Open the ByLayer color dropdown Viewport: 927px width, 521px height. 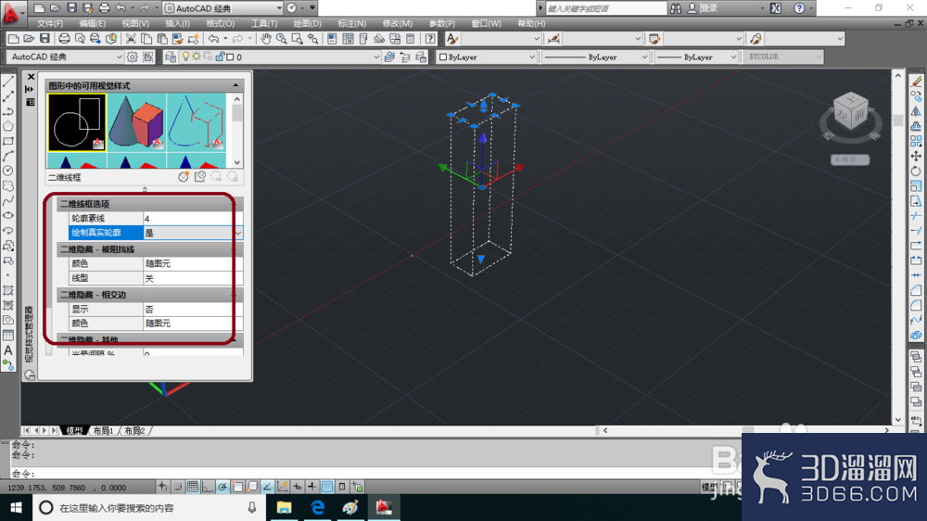(487, 57)
